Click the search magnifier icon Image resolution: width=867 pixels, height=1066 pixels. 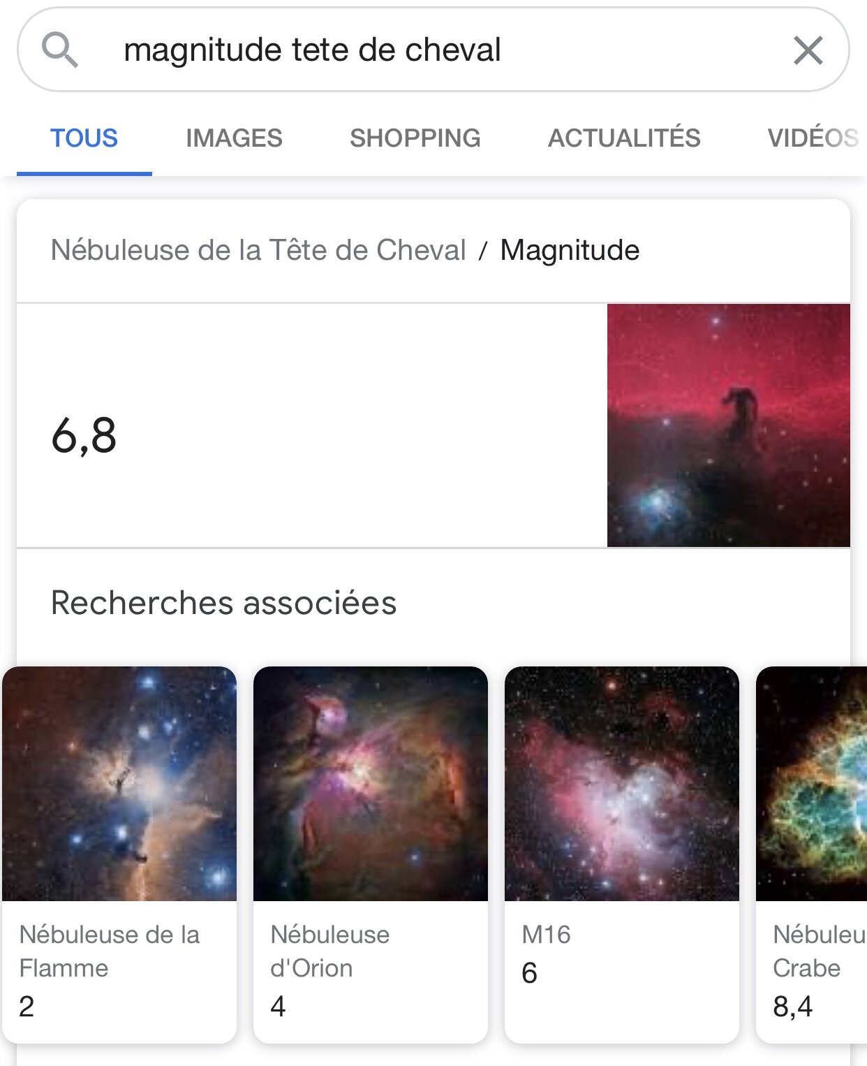[x=59, y=50]
